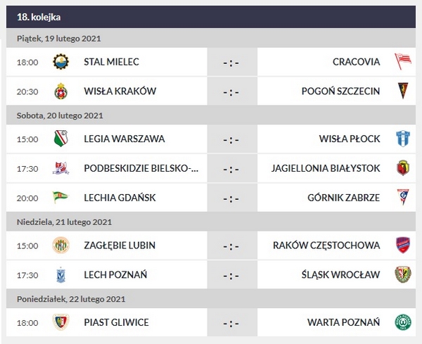Open the Piast Gliwice team link
Viewport: 422px width, 344px height.
pos(116,322)
